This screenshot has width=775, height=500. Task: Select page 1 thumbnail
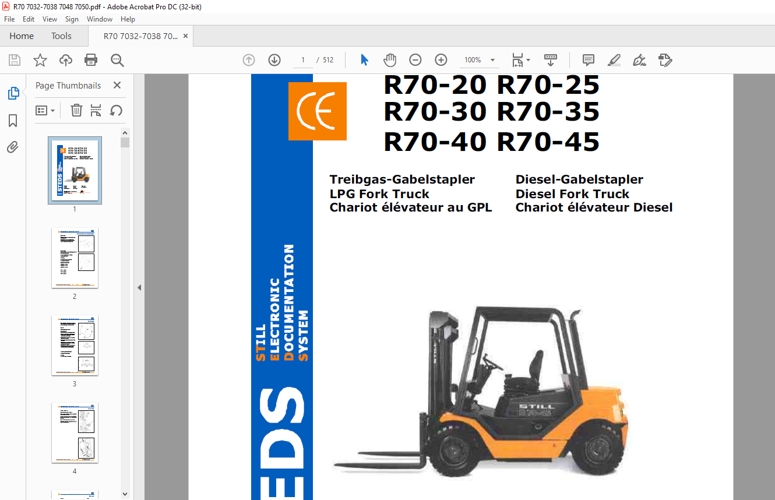75,170
